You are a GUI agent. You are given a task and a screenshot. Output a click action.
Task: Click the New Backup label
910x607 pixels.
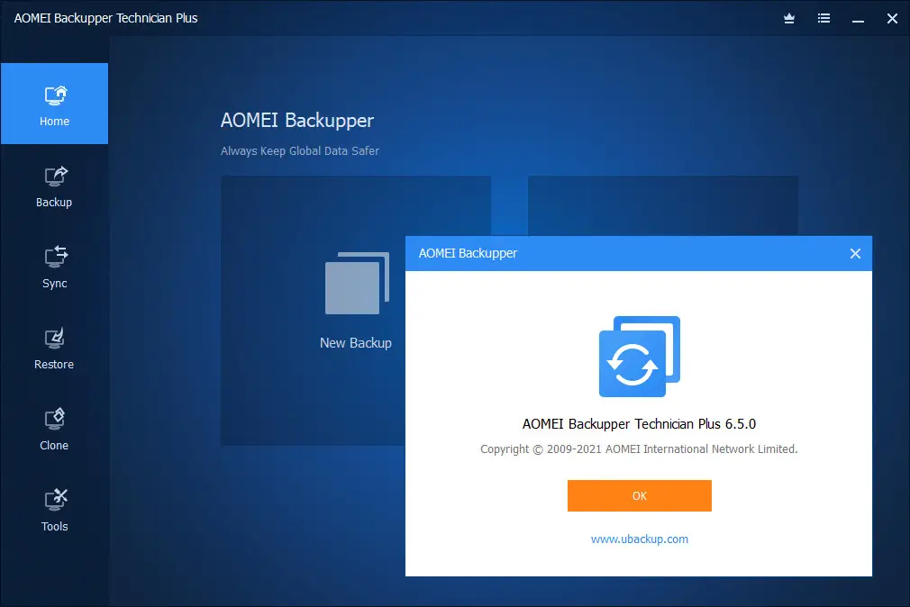tap(356, 343)
